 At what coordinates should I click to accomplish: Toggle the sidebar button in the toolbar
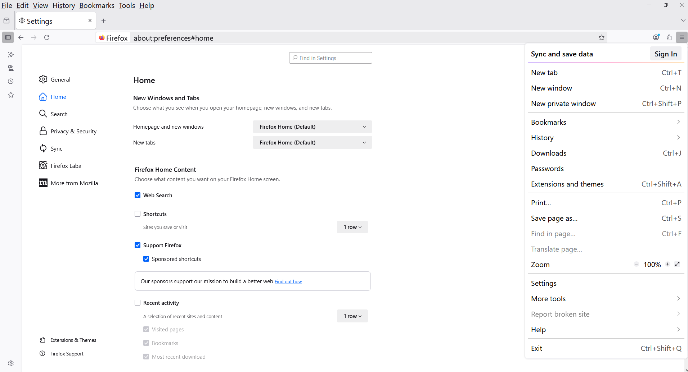coord(8,37)
